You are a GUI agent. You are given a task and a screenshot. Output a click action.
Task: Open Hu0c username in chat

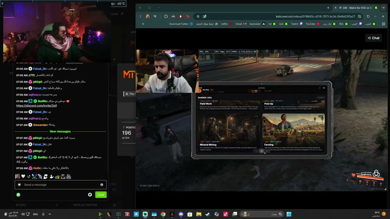(37, 168)
